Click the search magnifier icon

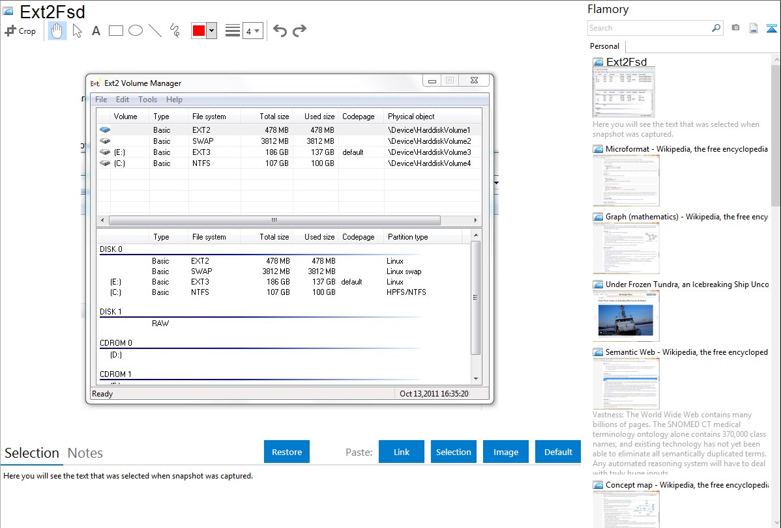click(716, 28)
